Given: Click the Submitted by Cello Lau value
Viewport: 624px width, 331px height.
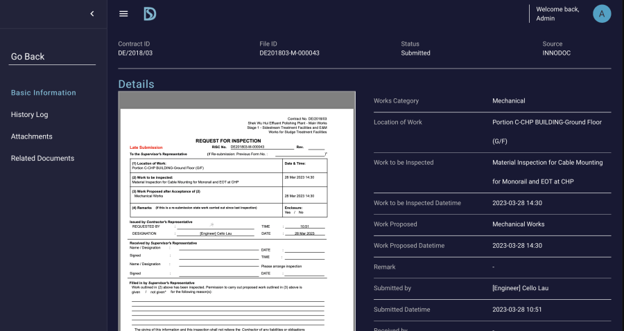Looking at the screenshot, I should click(x=521, y=288).
